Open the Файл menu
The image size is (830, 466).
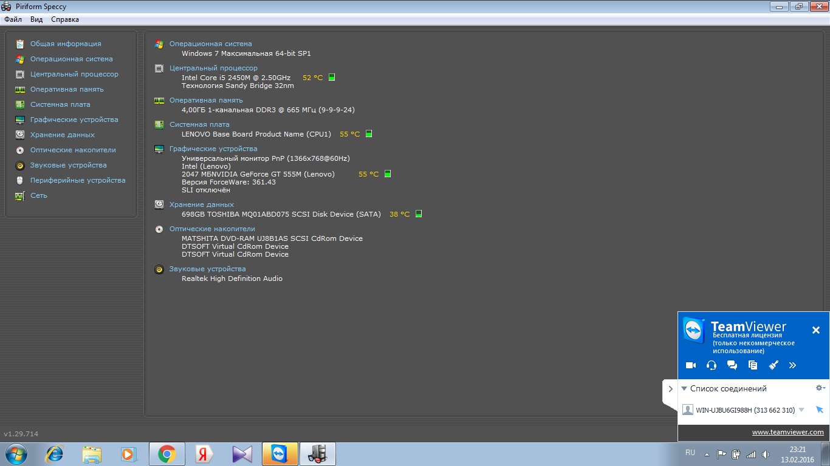pos(13,19)
